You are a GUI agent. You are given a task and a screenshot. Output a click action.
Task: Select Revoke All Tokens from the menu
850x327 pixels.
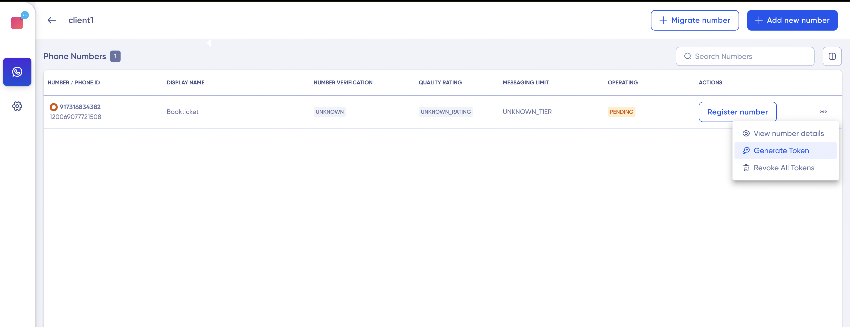coord(784,168)
